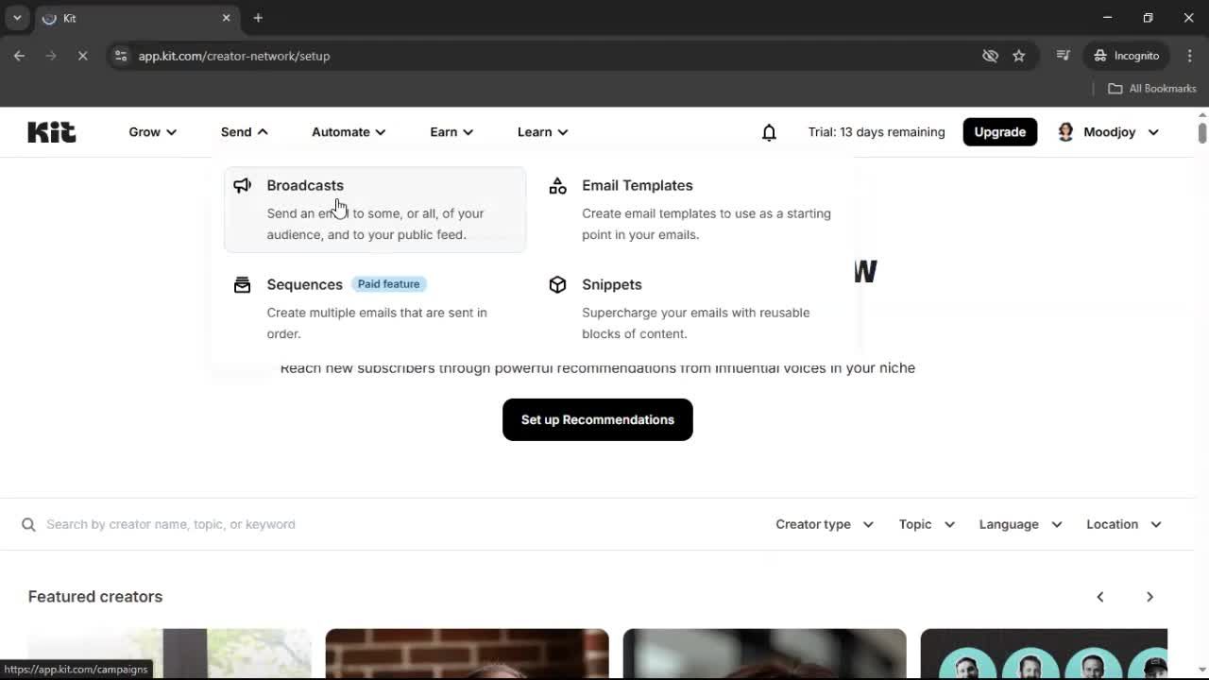Open the Location dropdown
The height and width of the screenshot is (680, 1209).
click(1122, 524)
